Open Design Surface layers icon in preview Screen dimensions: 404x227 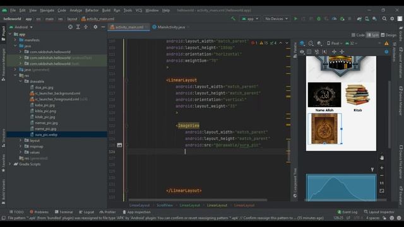pyautogui.click(x=302, y=44)
